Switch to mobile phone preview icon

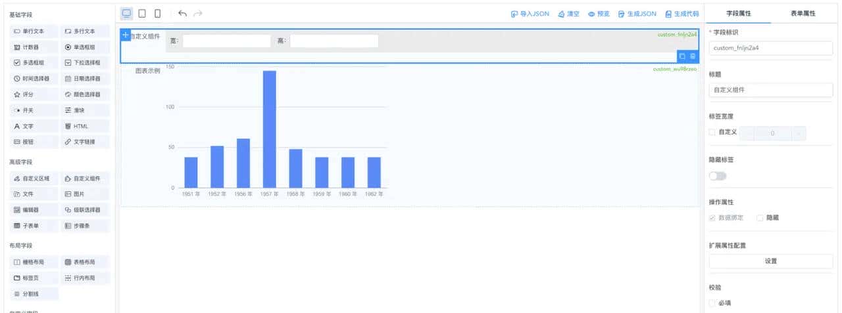pyautogui.click(x=157, y=13)
